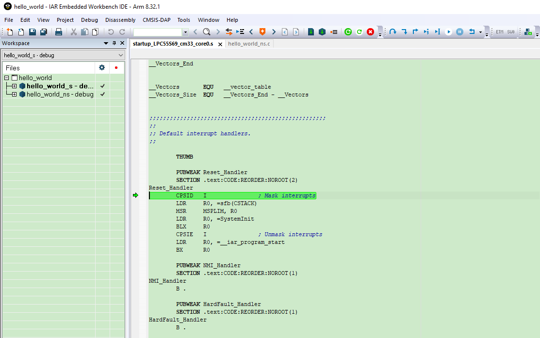Click the Step Into debug icon
This screenshot has height=338, width=540.
404,32
